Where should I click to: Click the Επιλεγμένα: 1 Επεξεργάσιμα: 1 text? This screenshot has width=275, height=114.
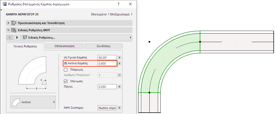pos(112,14)
